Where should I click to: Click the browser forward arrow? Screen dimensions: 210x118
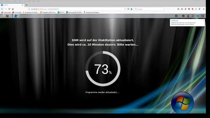click(6, 9)
